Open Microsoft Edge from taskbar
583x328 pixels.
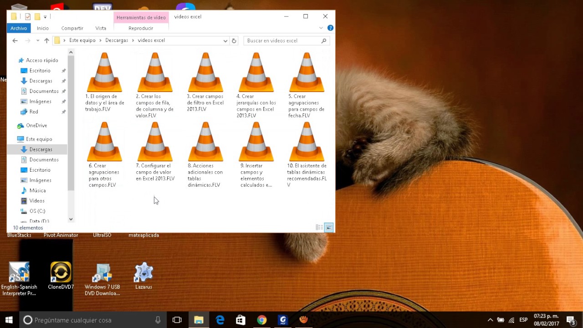(x=220, y=320)
